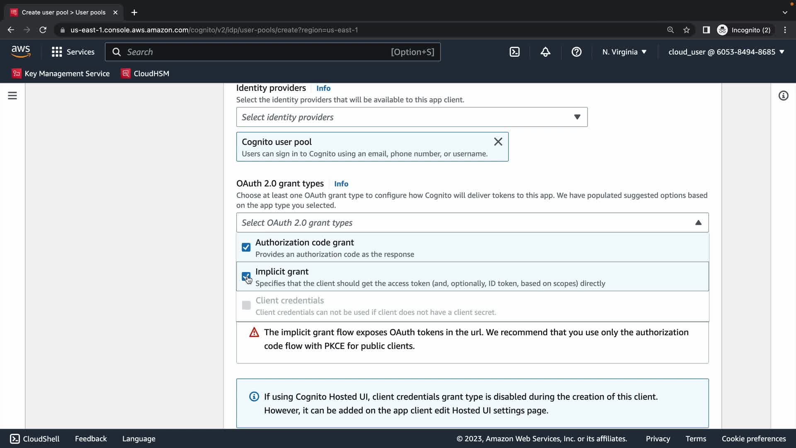The height and width of the screenshot is (448, 796).
Task: Open Select identity providers dropdown
Action: [x=411, y=117]
